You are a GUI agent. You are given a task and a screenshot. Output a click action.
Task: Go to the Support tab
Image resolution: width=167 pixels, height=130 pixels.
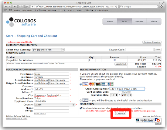point(139,22)
